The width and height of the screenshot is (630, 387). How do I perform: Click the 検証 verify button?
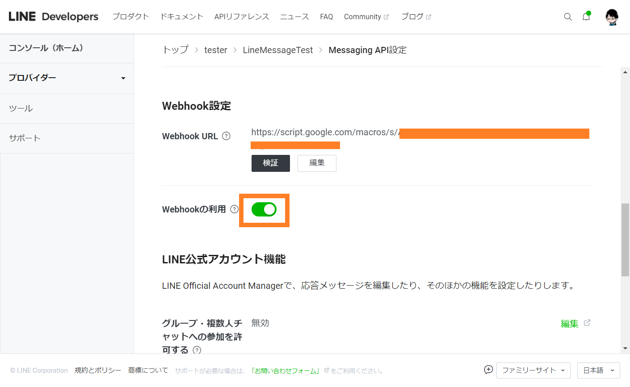click(271, 163)
